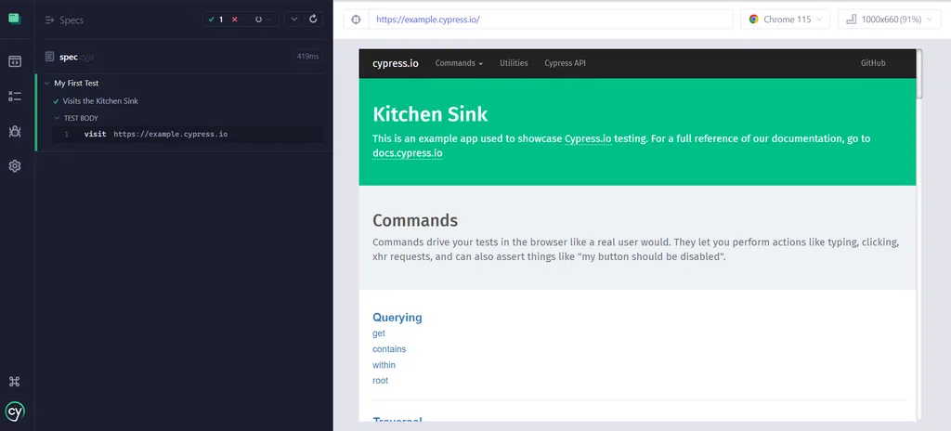Open the Cypress API navbar item

[565, 63]
